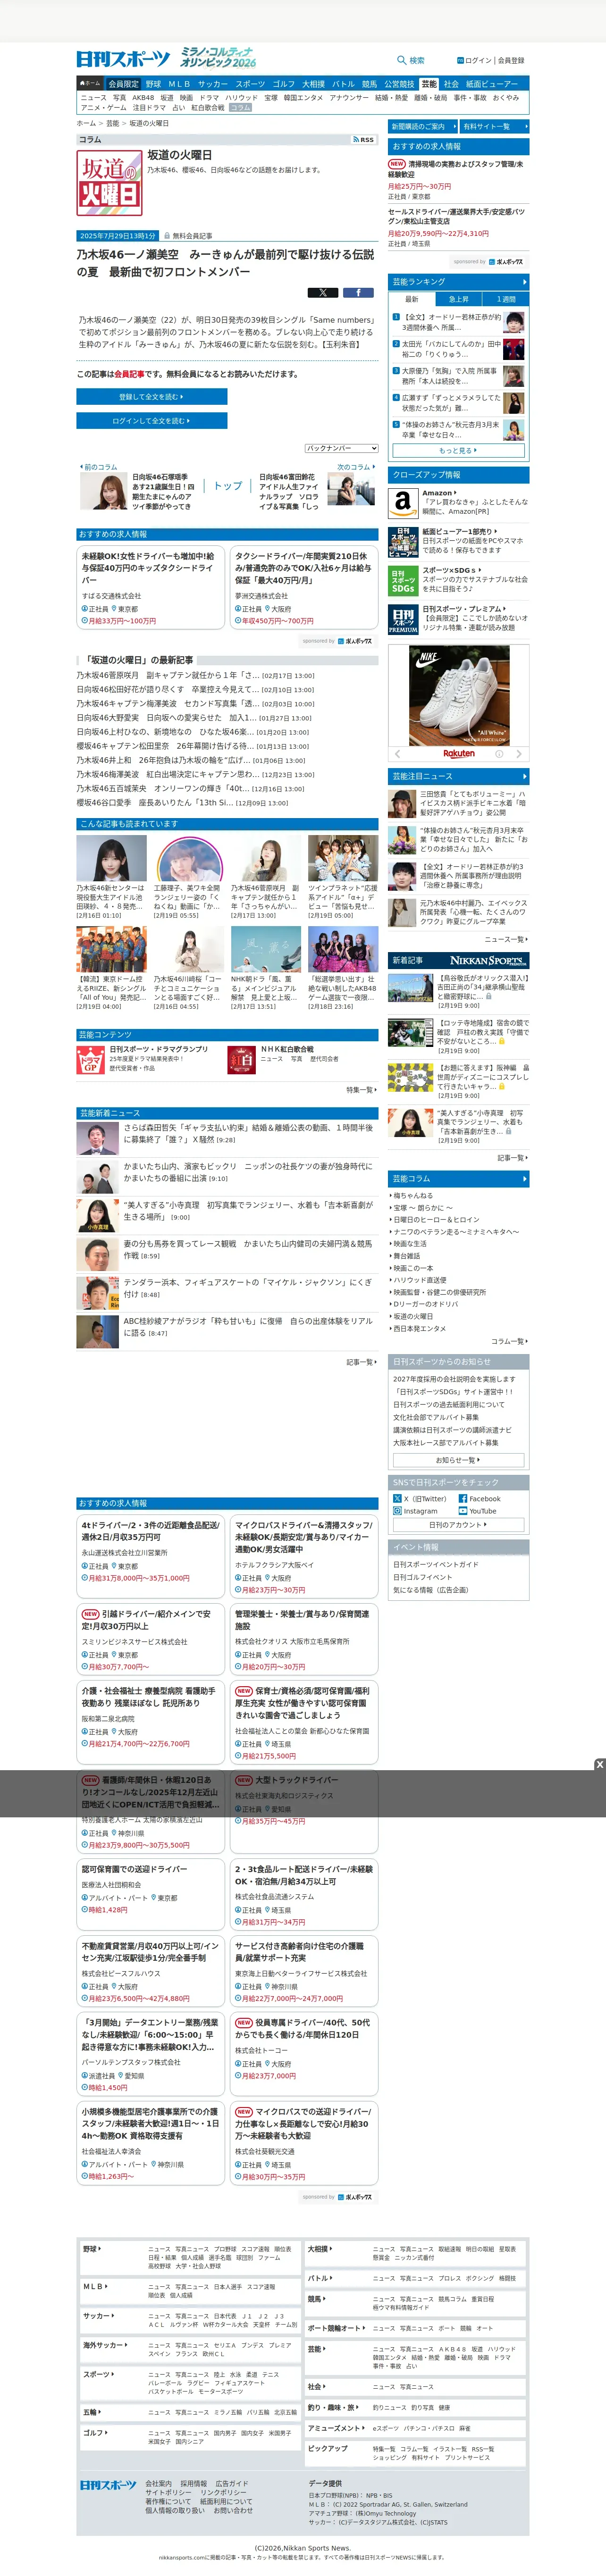This screenshot has width=606, height=2576.
Task: Open 梅ちゃんねる in 芸能コラム list
Action: pos(413,1195)
